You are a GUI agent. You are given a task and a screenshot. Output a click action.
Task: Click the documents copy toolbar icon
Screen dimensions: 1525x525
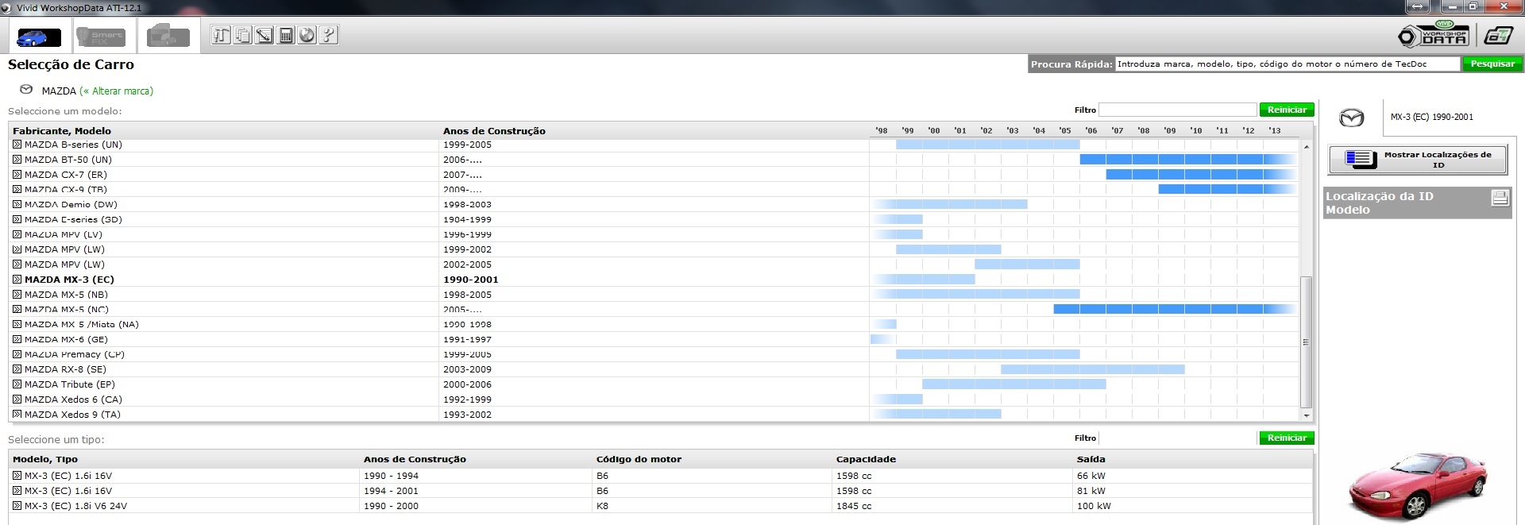click(243, 35)
